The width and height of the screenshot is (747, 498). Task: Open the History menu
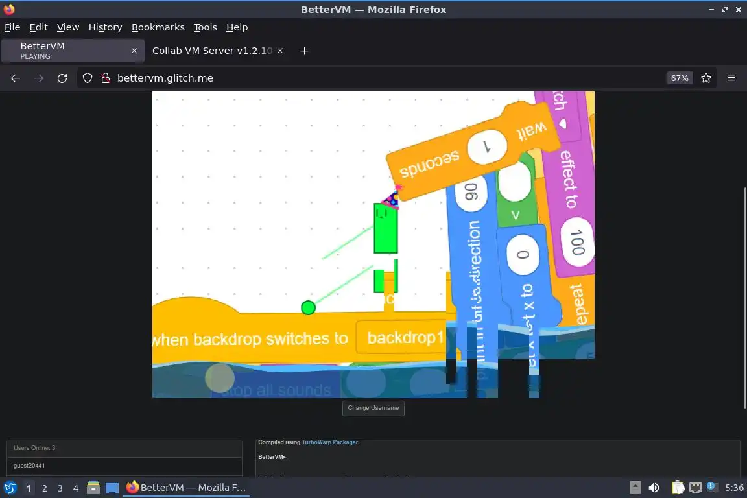coord(105,27)
